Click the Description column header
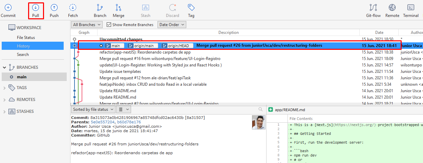This screenshot has height=163, width=423. (x=229, y=33)
